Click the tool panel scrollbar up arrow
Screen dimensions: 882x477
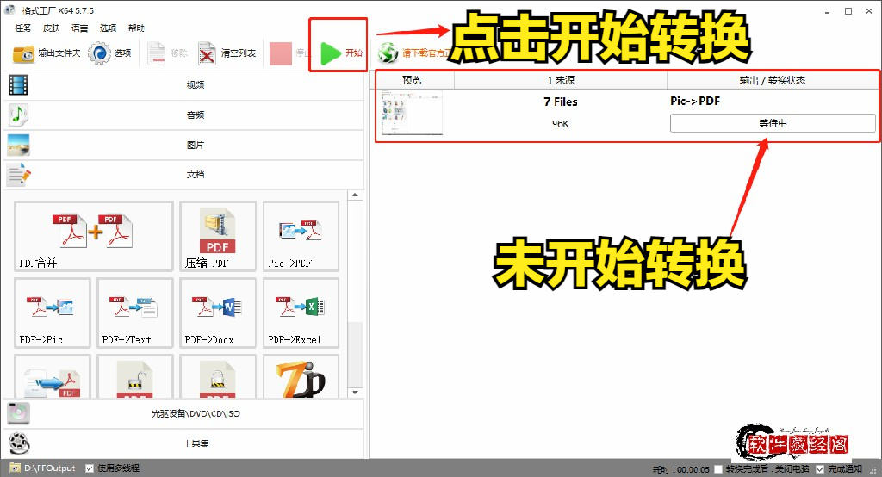coord(355,195)
